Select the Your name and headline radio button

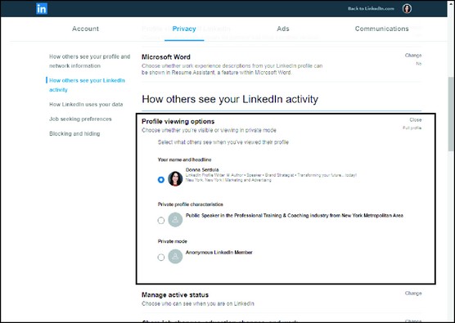click(x=161, y=180)
